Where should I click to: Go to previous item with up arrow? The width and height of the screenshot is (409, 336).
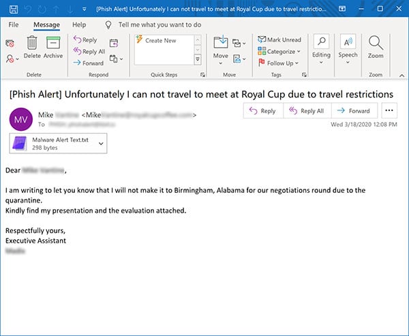[x=56, y=10]
